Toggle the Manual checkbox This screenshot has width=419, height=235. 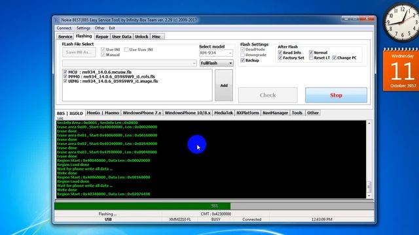[x=103, y=55]
